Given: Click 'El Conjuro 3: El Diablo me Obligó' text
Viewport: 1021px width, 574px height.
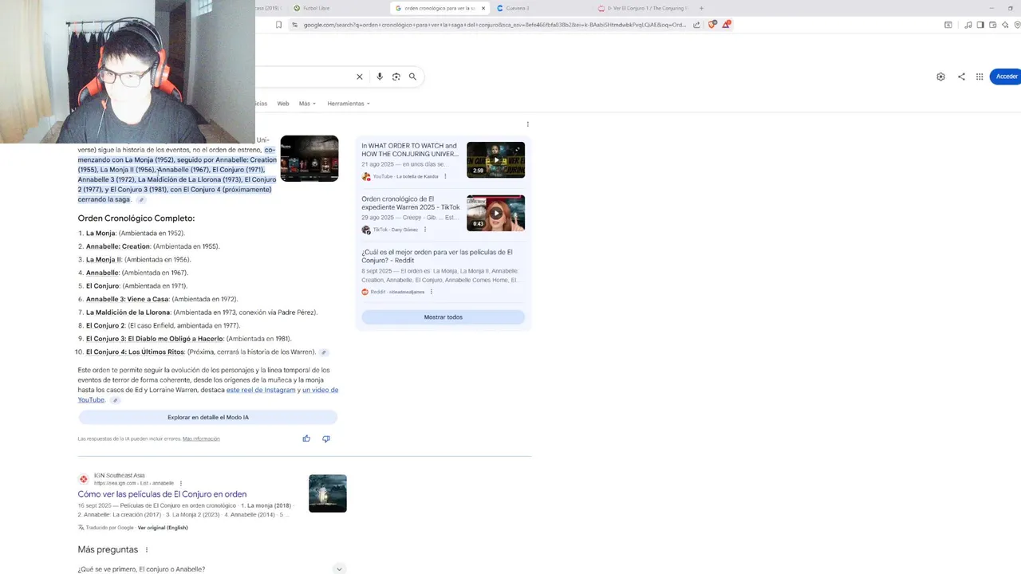Looking at the screenshot, I should [x=155, y=339].
